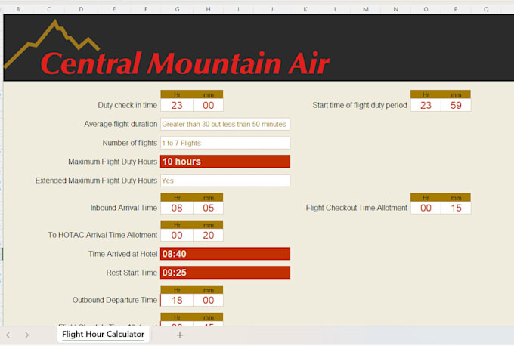Select the Flight Checkout Time Allotment hour cell
514x346 pixels.
426,208
